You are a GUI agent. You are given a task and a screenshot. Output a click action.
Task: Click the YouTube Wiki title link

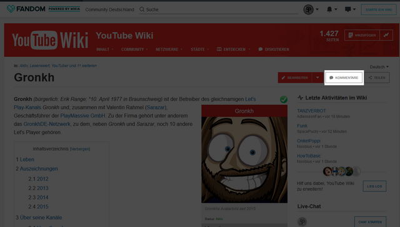point(124,36)
